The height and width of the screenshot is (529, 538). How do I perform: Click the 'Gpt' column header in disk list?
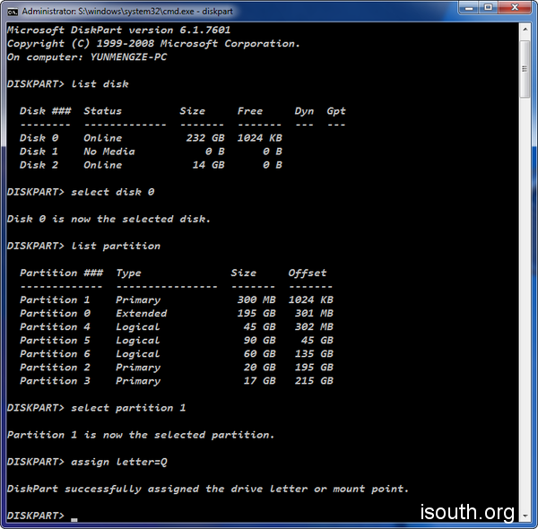click(x=336, y=111)
